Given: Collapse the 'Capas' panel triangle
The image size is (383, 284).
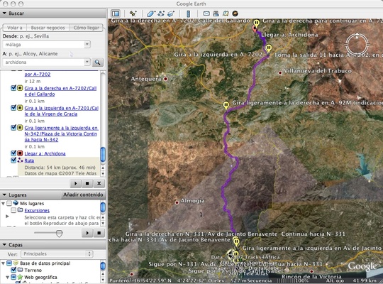Looking at the screenshot, I should tap(4, 245).
